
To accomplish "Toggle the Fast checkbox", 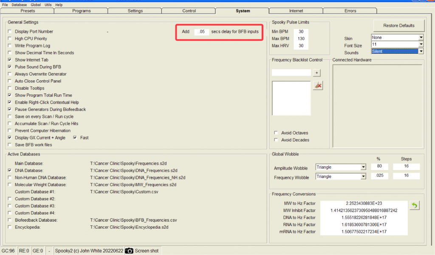I will coord(75,138).
